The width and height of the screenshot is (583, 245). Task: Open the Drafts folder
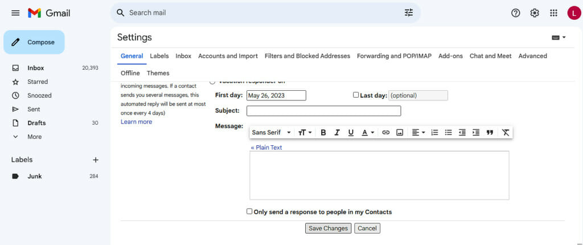pyautogui.click(x=36, y=123)
